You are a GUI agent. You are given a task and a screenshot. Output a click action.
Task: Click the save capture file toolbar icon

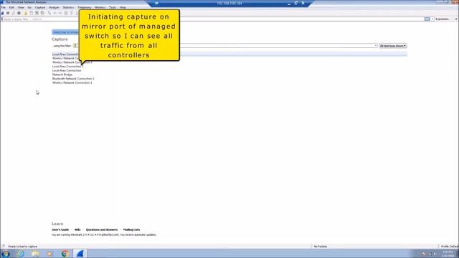31,13
